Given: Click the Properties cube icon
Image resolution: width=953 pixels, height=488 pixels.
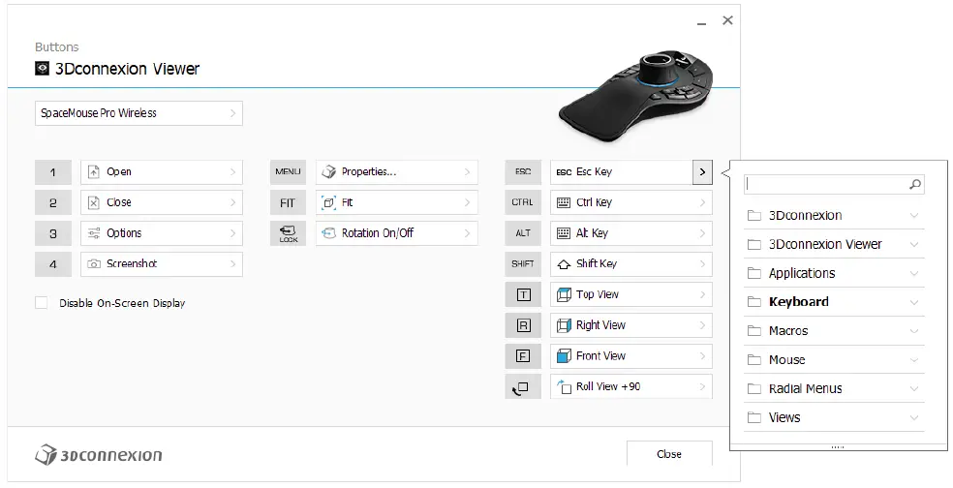Looking at the screenshot, I should [328, 172].
